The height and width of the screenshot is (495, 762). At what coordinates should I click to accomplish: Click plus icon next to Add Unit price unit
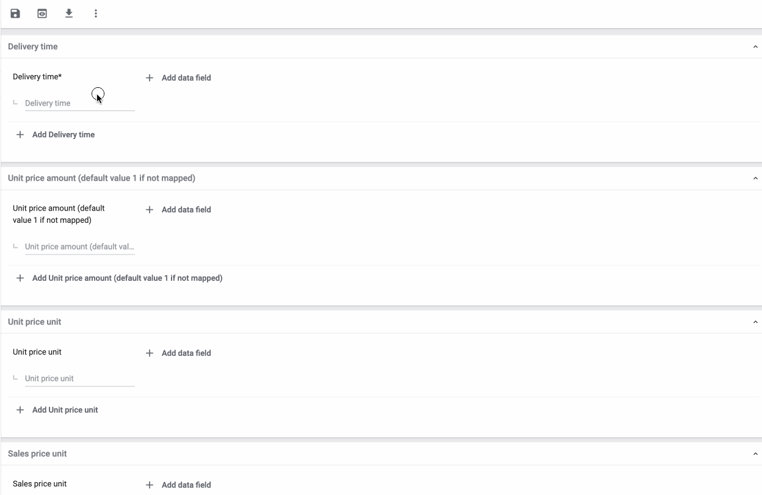20,410
